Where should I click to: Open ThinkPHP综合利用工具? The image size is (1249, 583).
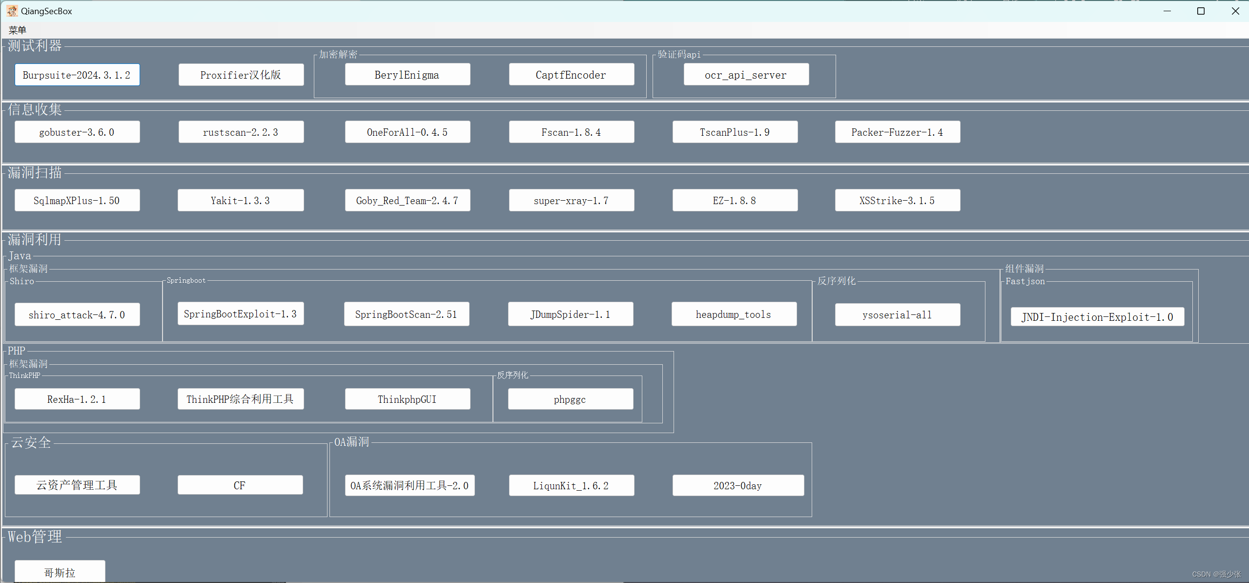tap(241, 399)
